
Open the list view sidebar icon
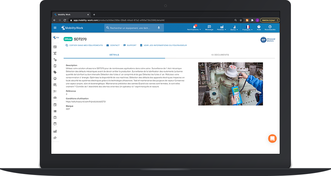[55, 111]
